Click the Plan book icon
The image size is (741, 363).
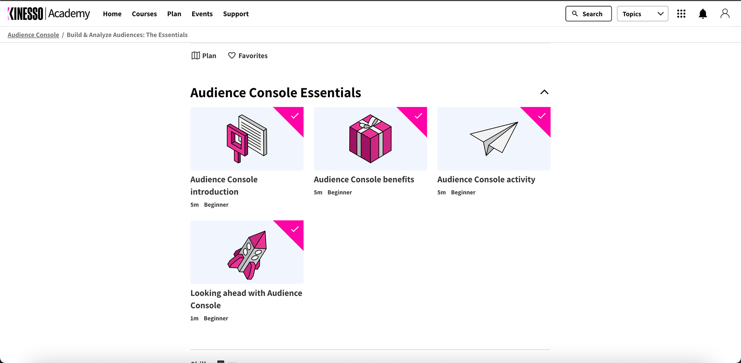click(196, 56)
